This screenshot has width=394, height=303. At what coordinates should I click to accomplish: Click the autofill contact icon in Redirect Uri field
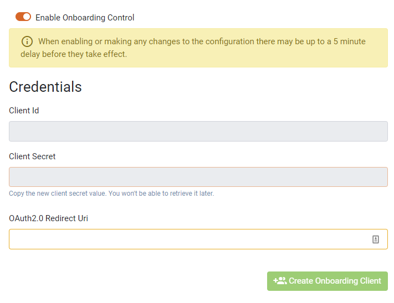click(x=375, y=239)
